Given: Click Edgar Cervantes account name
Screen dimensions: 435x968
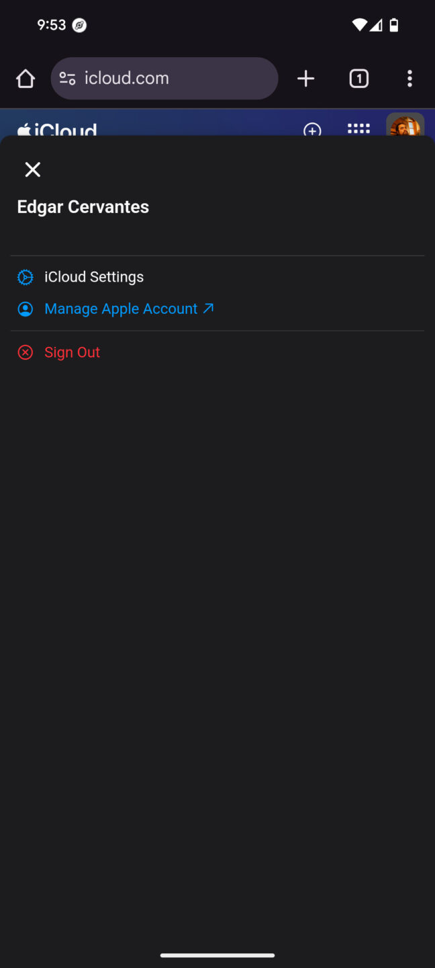Looking at the screenshot, I should click(83, 206).
